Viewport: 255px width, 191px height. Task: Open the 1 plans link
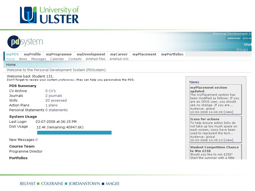(51, 105)
